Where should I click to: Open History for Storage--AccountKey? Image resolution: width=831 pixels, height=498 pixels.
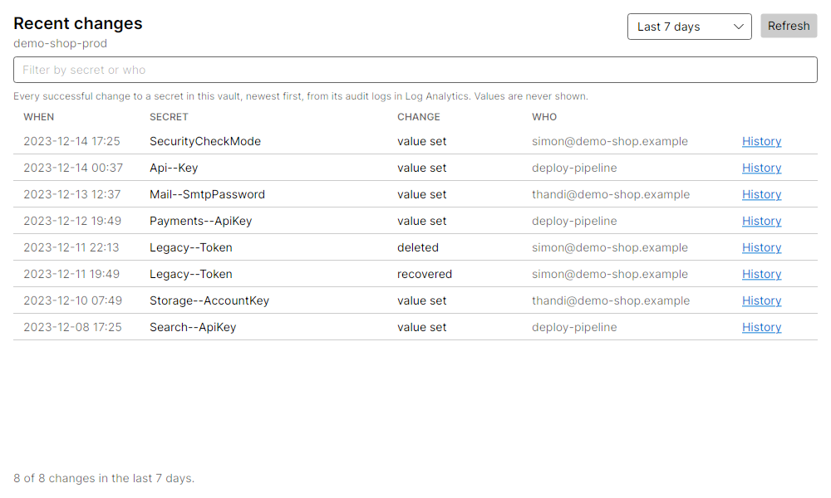coord(761,300)
